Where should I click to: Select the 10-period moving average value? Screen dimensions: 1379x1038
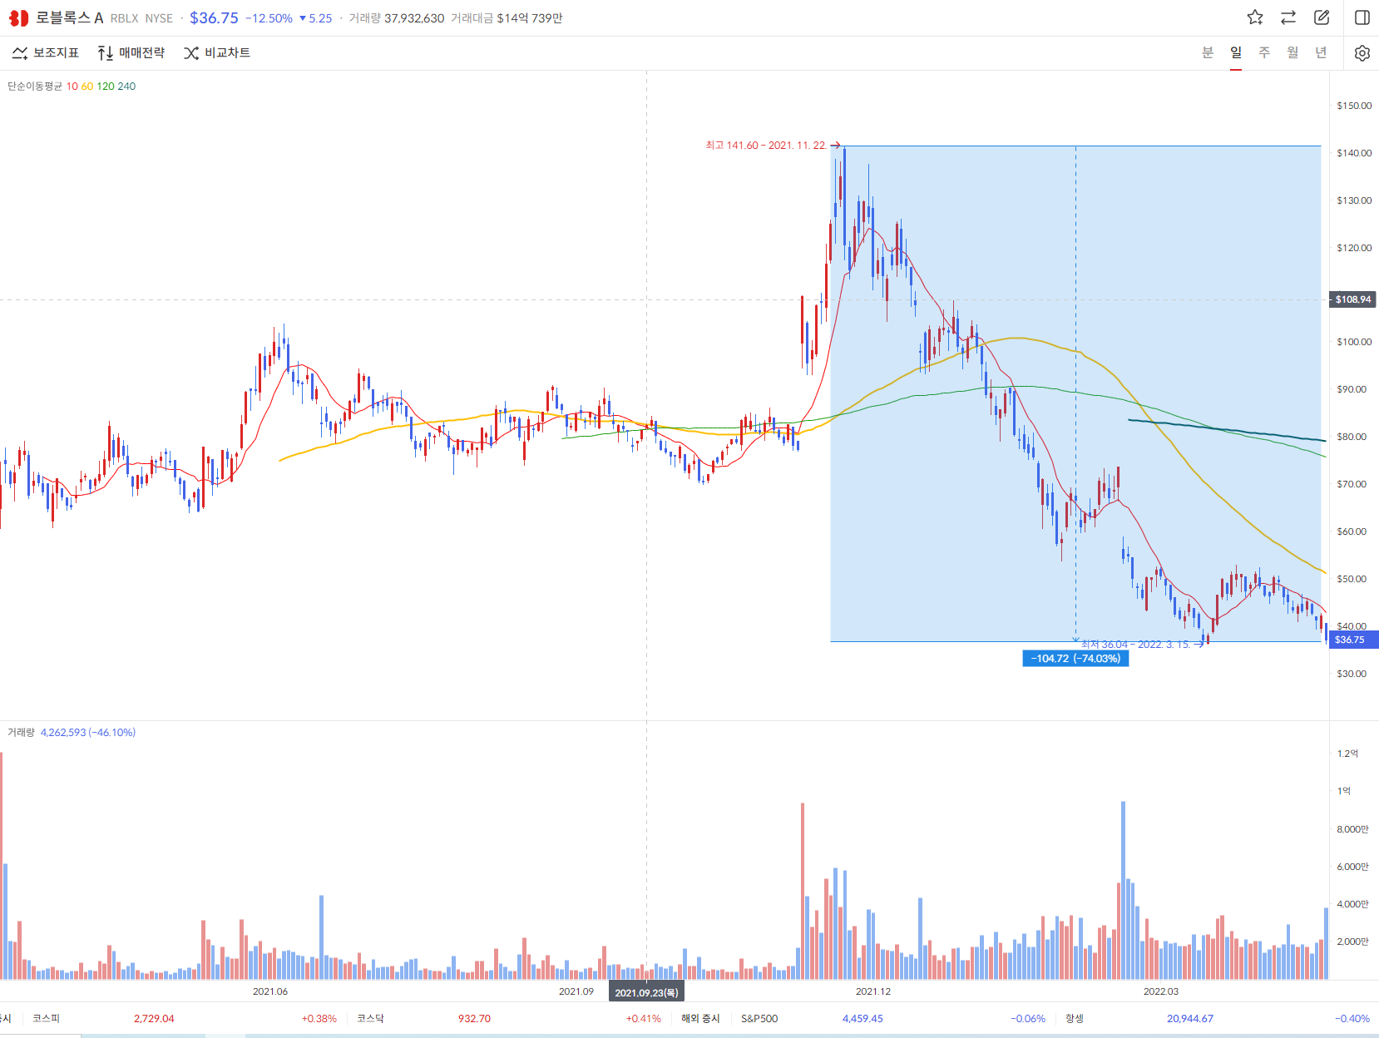(72, 86)
